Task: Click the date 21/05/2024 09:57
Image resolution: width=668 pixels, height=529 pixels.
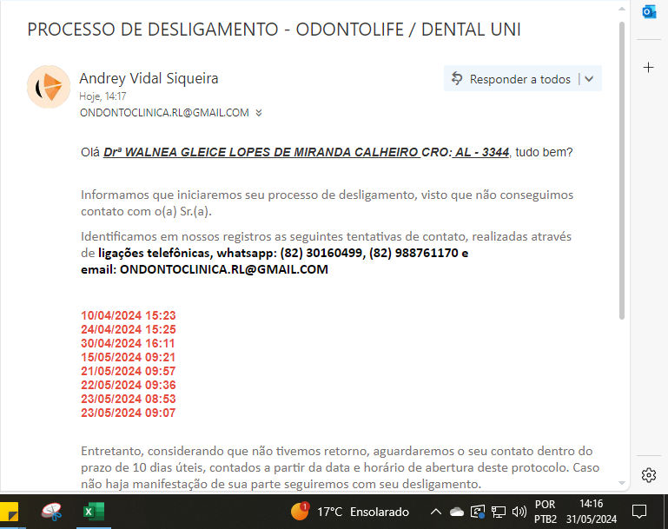Action: [129, 371]
